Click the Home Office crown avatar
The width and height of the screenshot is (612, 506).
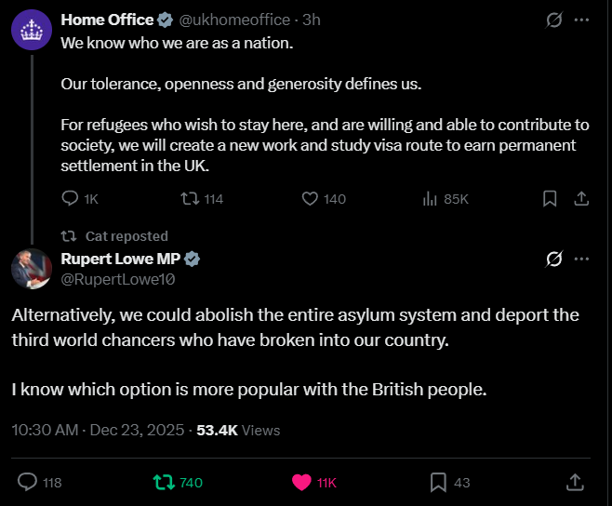31,30
